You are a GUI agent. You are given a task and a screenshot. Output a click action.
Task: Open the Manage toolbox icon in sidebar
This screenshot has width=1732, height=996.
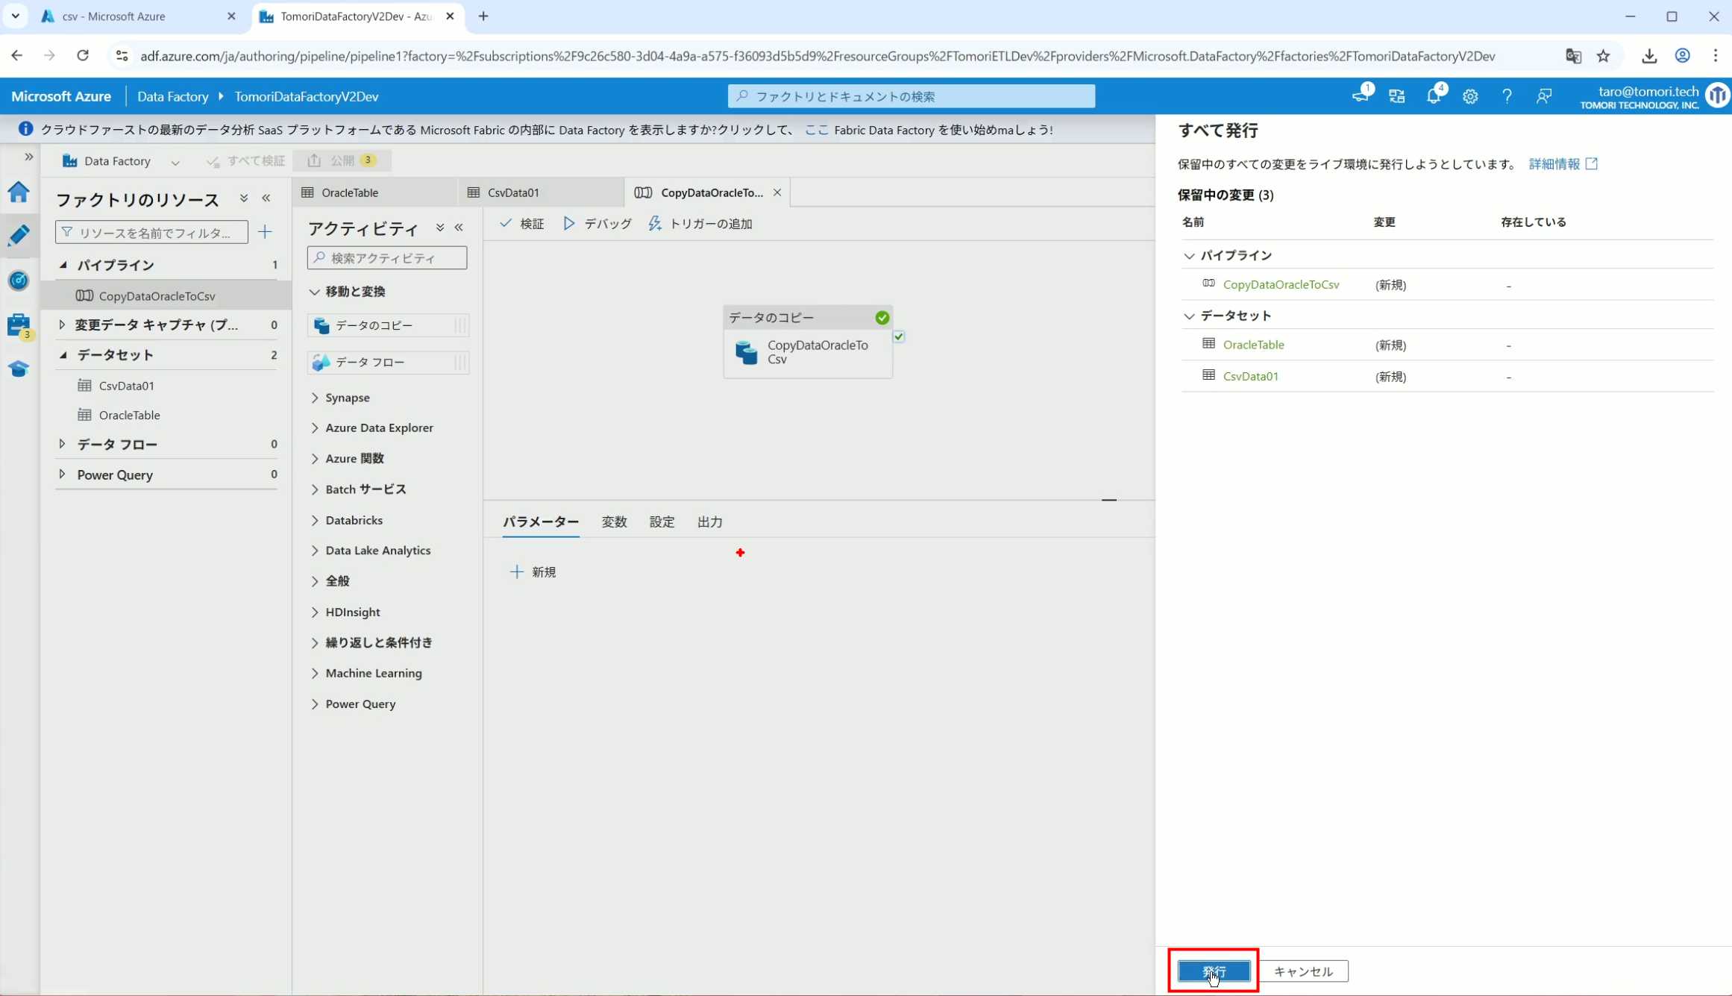point(19,325)
